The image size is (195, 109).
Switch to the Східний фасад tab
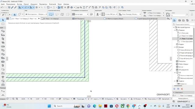146,19
